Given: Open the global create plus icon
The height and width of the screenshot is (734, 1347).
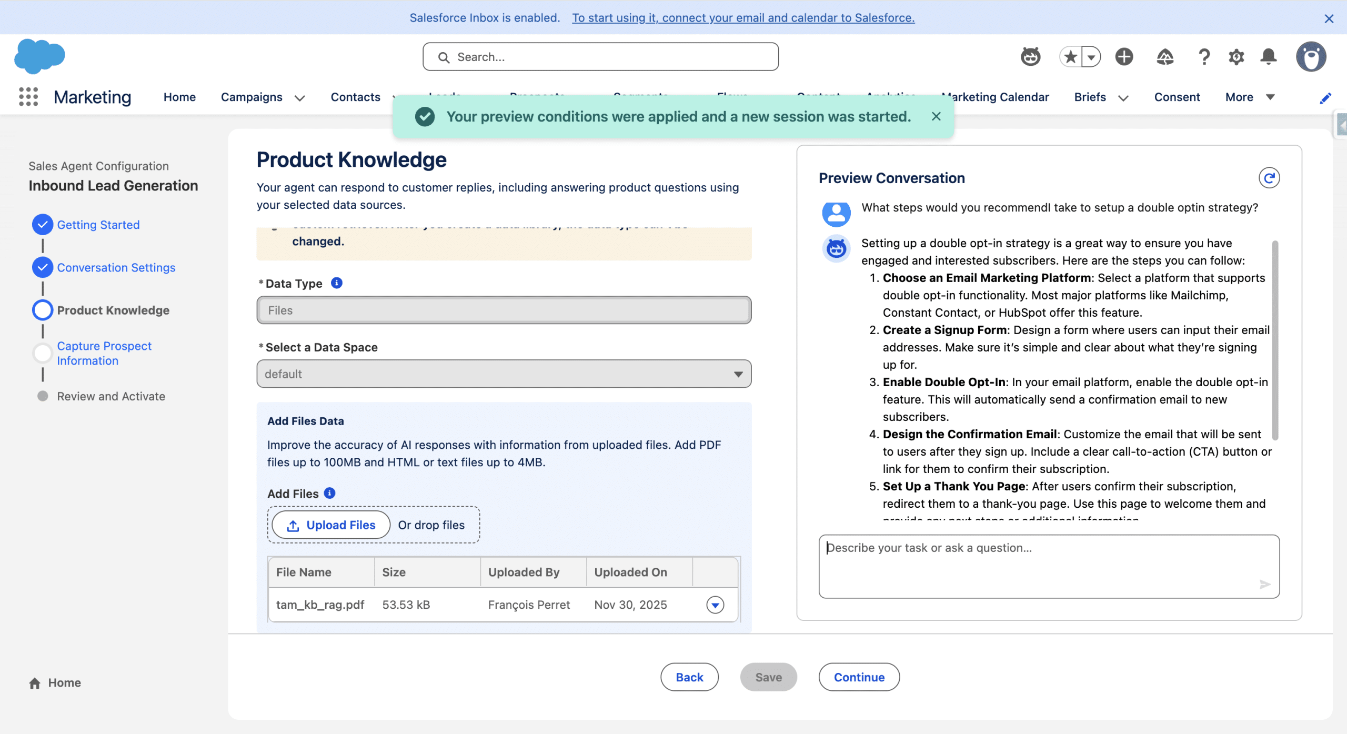Looking at the screenshot, I should click(1124, 56).
